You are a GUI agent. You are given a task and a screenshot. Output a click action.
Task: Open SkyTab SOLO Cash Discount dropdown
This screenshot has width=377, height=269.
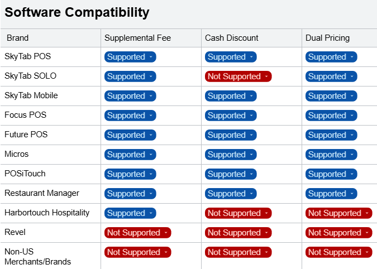pos(238,76)
